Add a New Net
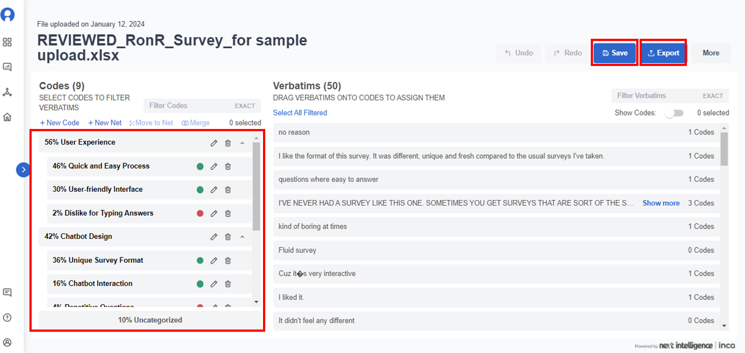The width and height of the screenshot is (745, 353). (105, 123)
